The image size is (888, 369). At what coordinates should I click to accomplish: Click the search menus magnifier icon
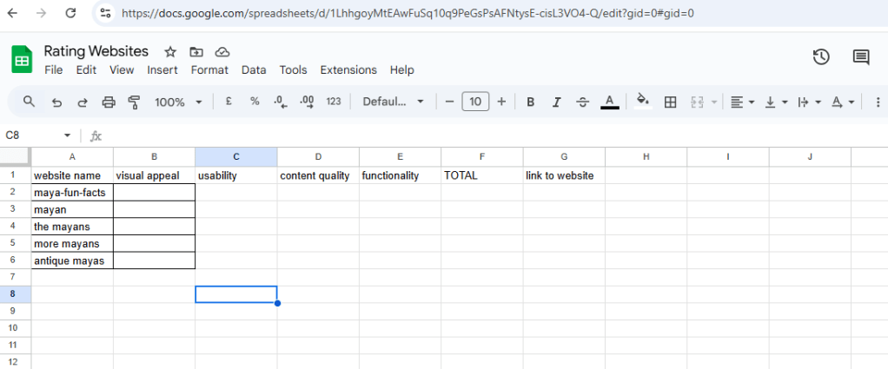click(x=29, y=102)
